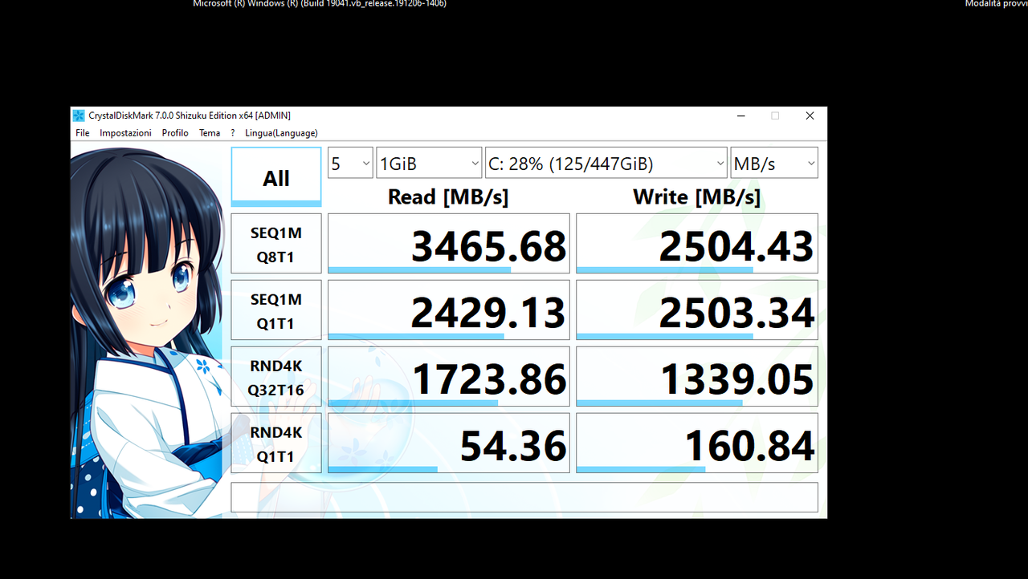Click SEQ1M Q8T1 write result 2504.43
This screenshot has height=579, width=1028.
(697, 243)
